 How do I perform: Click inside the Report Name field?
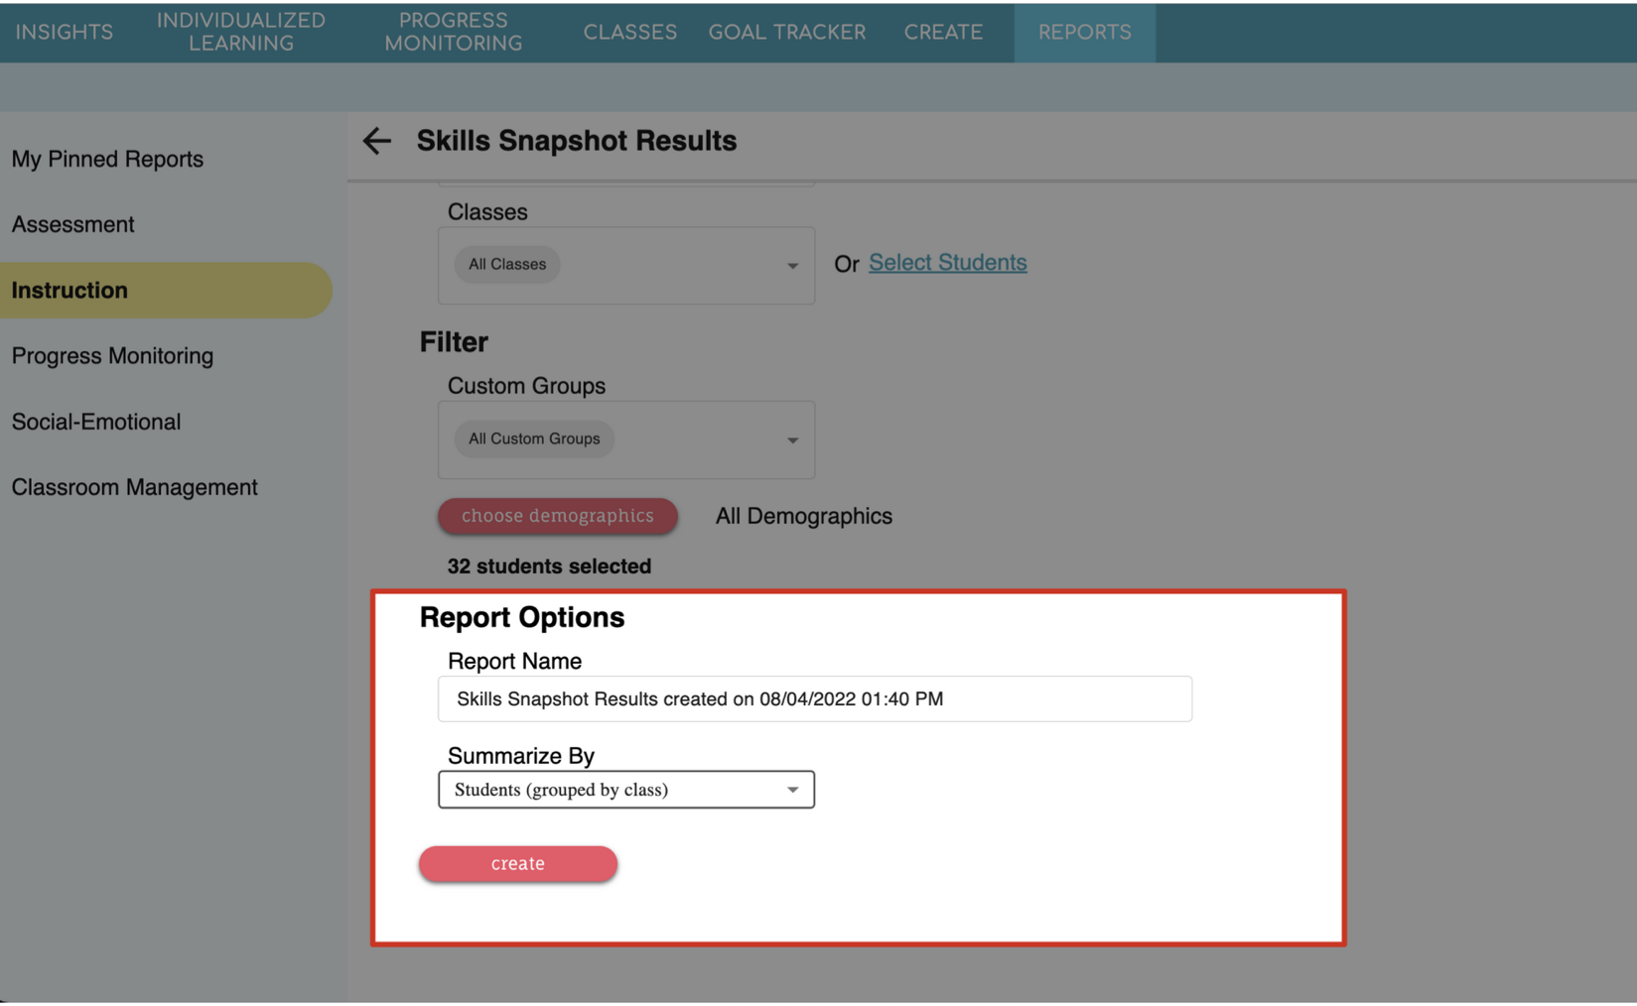coord(814,698)
